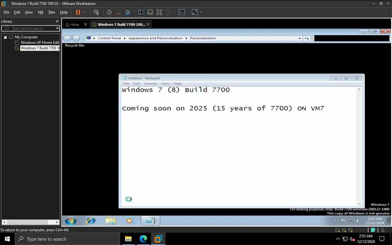Open VMware Workstation on host taskbar
This screenshot has width=392, height=245.
pos(158,239)
